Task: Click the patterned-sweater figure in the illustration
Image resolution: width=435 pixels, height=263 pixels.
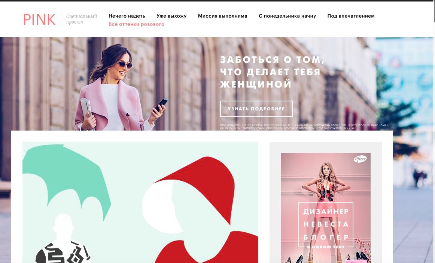Action: click(x=63, y=241)
